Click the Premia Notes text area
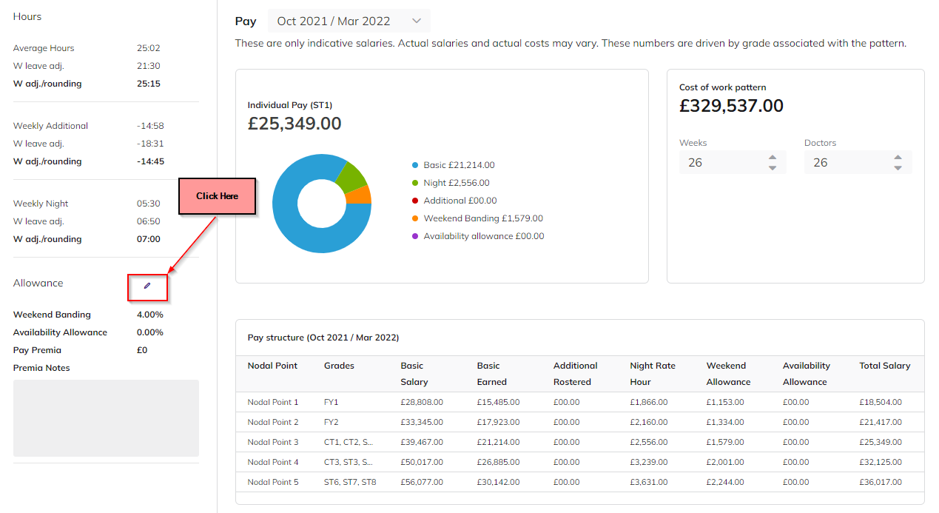The width and height of the screenshot is (939, 513). (106, 418)
